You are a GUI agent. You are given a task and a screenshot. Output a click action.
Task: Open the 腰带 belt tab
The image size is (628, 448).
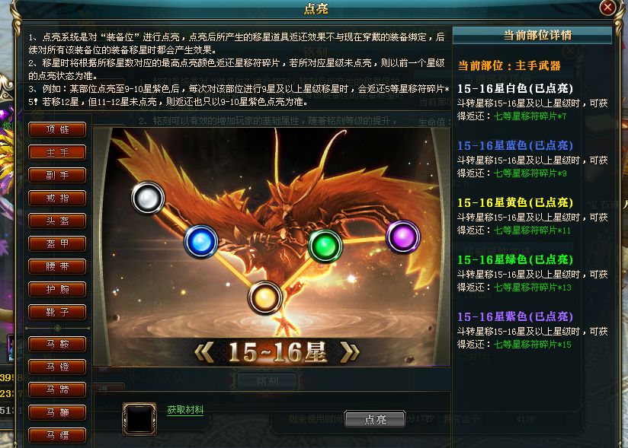click(57, 266)
